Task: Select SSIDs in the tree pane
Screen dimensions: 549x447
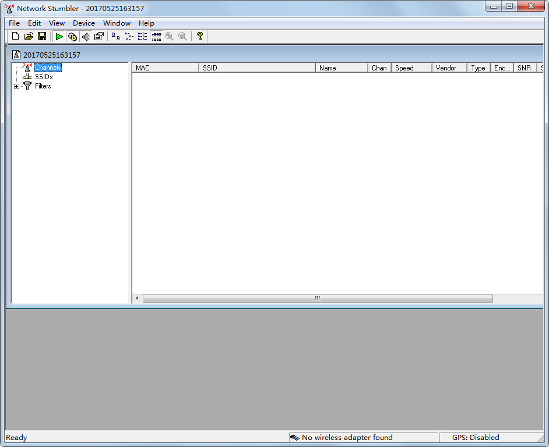Action: coord(44,77)
